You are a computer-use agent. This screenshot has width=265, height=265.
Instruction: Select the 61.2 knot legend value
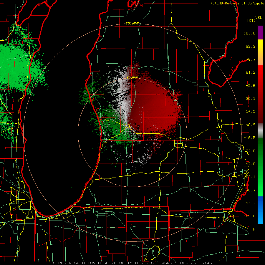tap(251, 72)
